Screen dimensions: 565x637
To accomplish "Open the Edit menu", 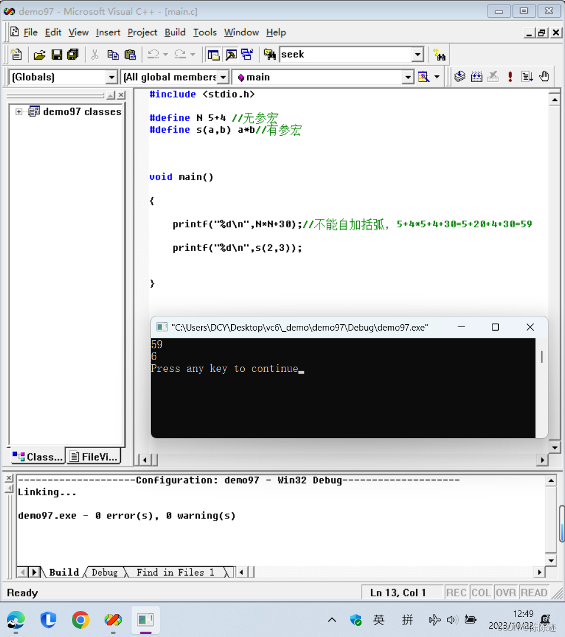I will [53, 32].
